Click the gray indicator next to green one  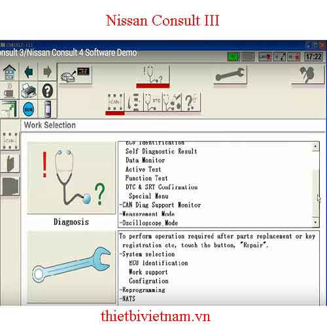[248, 57]
